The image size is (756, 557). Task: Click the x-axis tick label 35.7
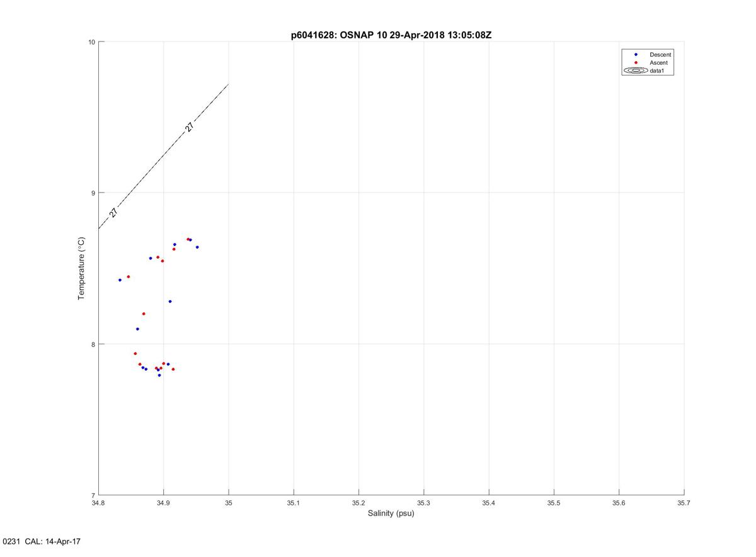(x=684, y=503)
